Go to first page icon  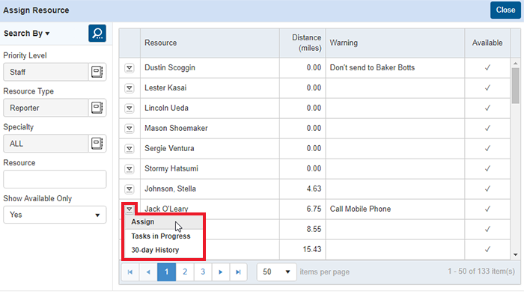click(130, 272)
